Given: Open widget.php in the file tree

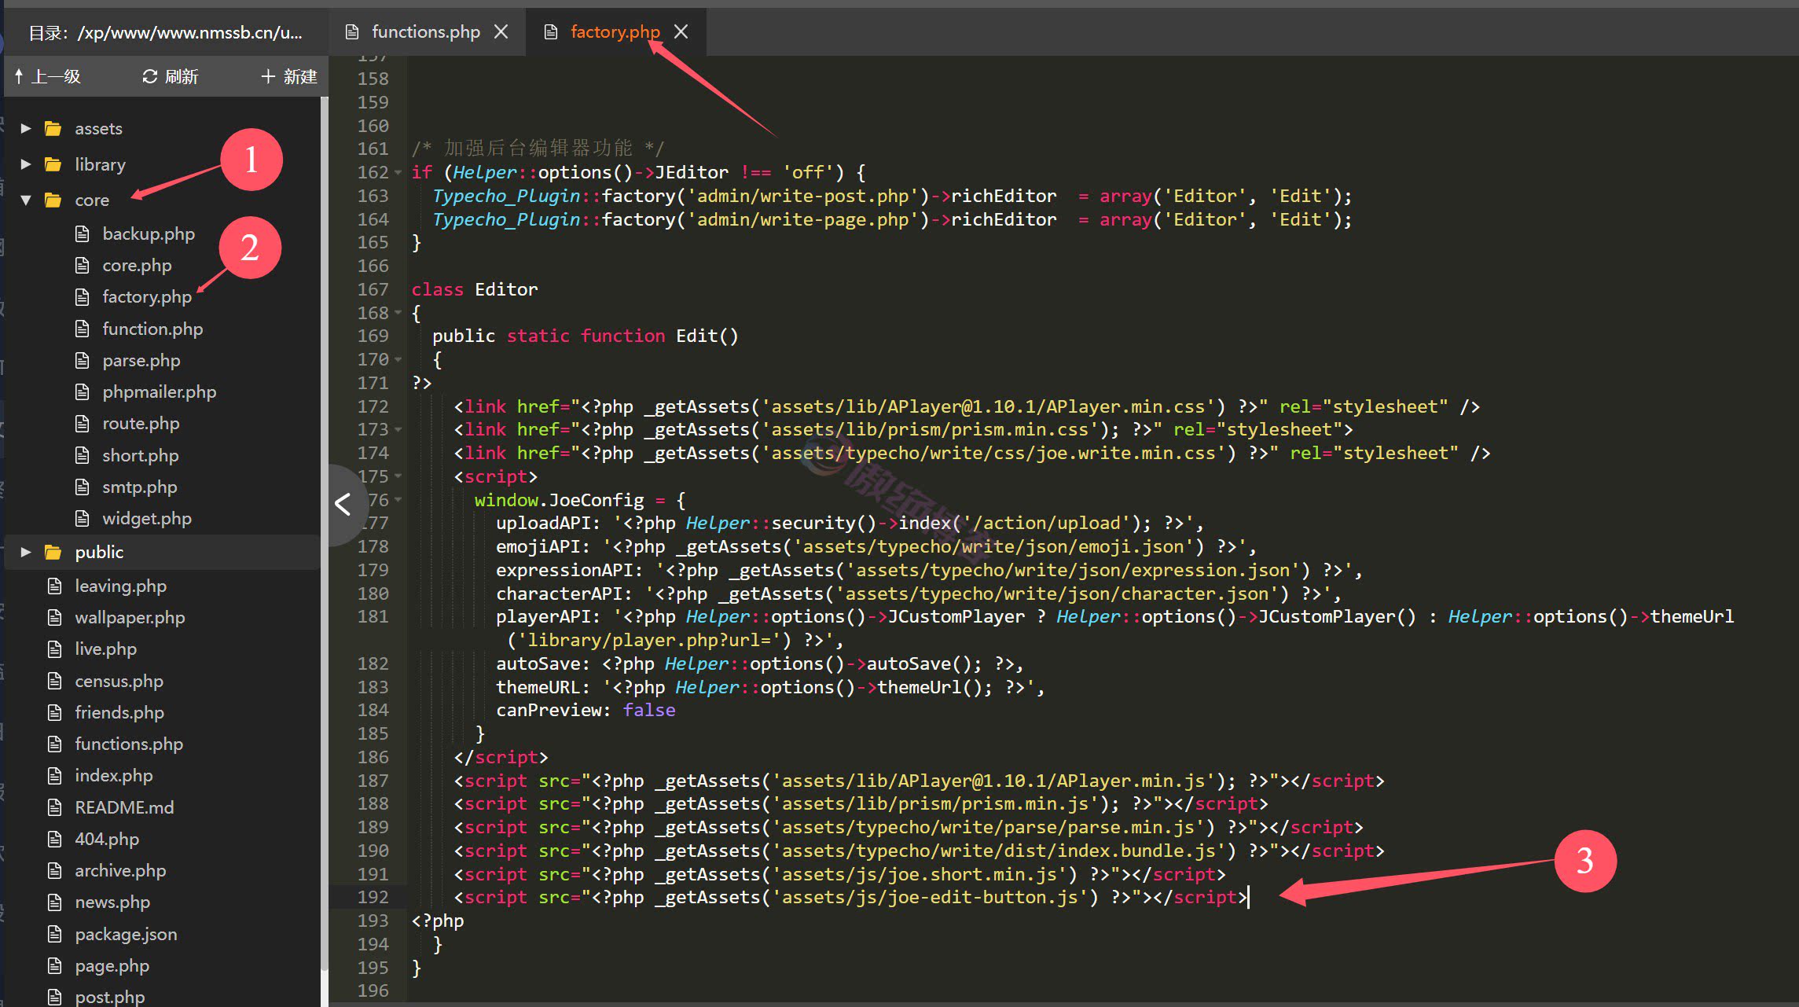Looking at the screenshot, I should coord(146,518).
